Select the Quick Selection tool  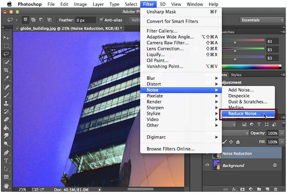pos(6,62)
